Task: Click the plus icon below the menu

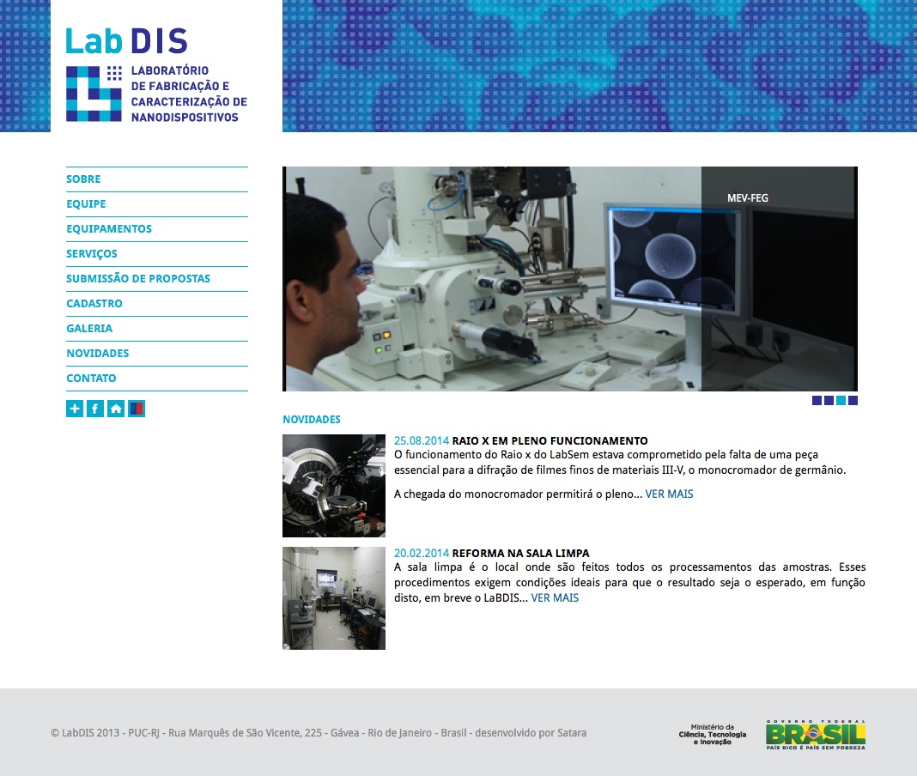Action: pyautogui.click(x=75, y=409)
